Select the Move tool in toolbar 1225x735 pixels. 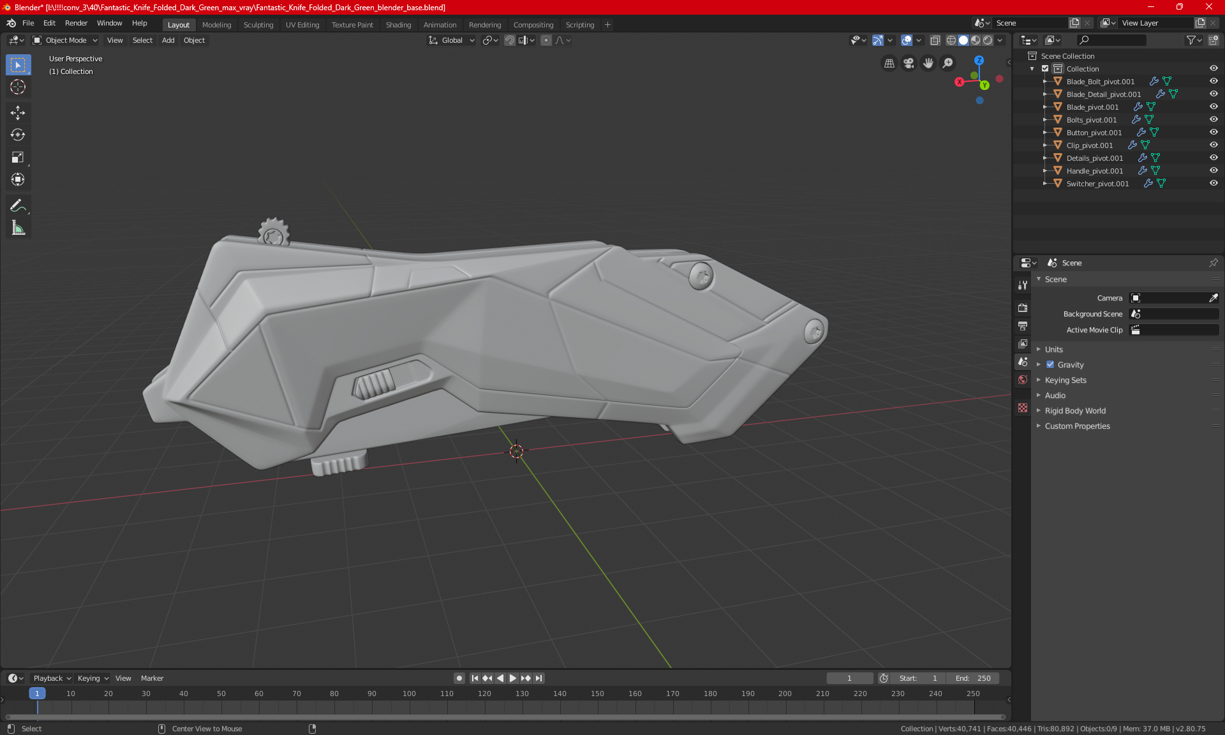coord(18,113)
